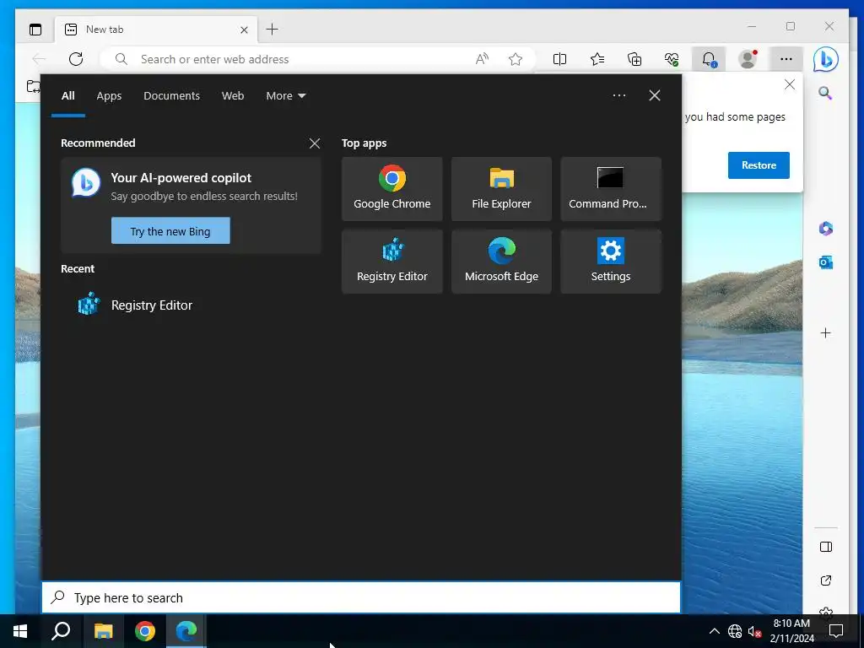Add a sidebar app with plus icon
This screenshot has height=648, width=864.
825,332
